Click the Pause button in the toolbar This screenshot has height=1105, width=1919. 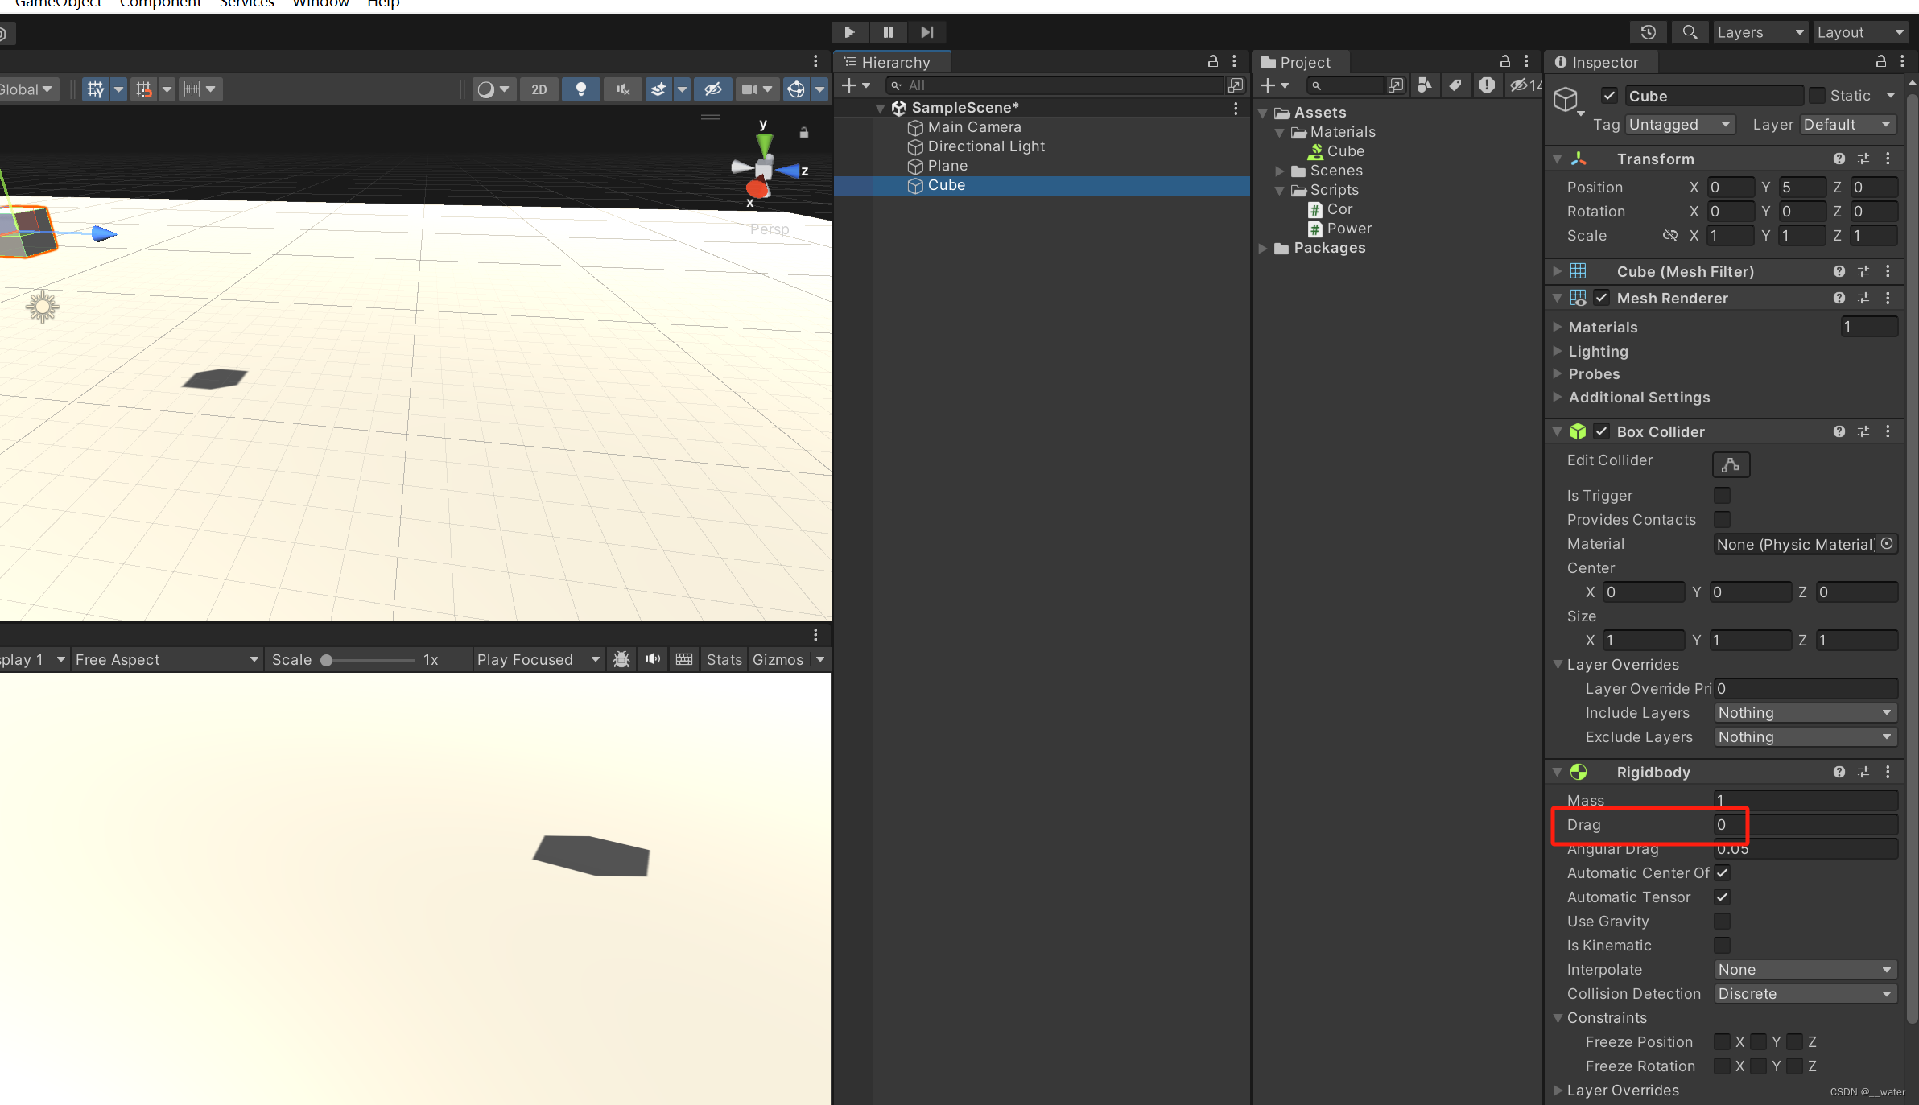click(x=889, y=32)
